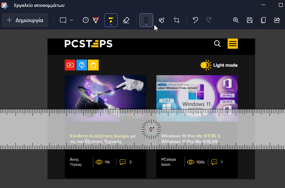The width and height of the screenshot is (285, 188).
Task: Select the image crop tool
Action: click(x=176, y=20)
